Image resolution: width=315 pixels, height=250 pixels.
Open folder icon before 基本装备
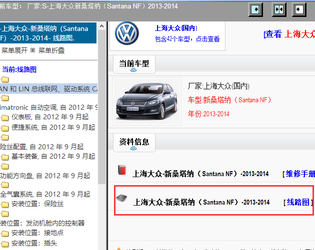pos(5,157)
